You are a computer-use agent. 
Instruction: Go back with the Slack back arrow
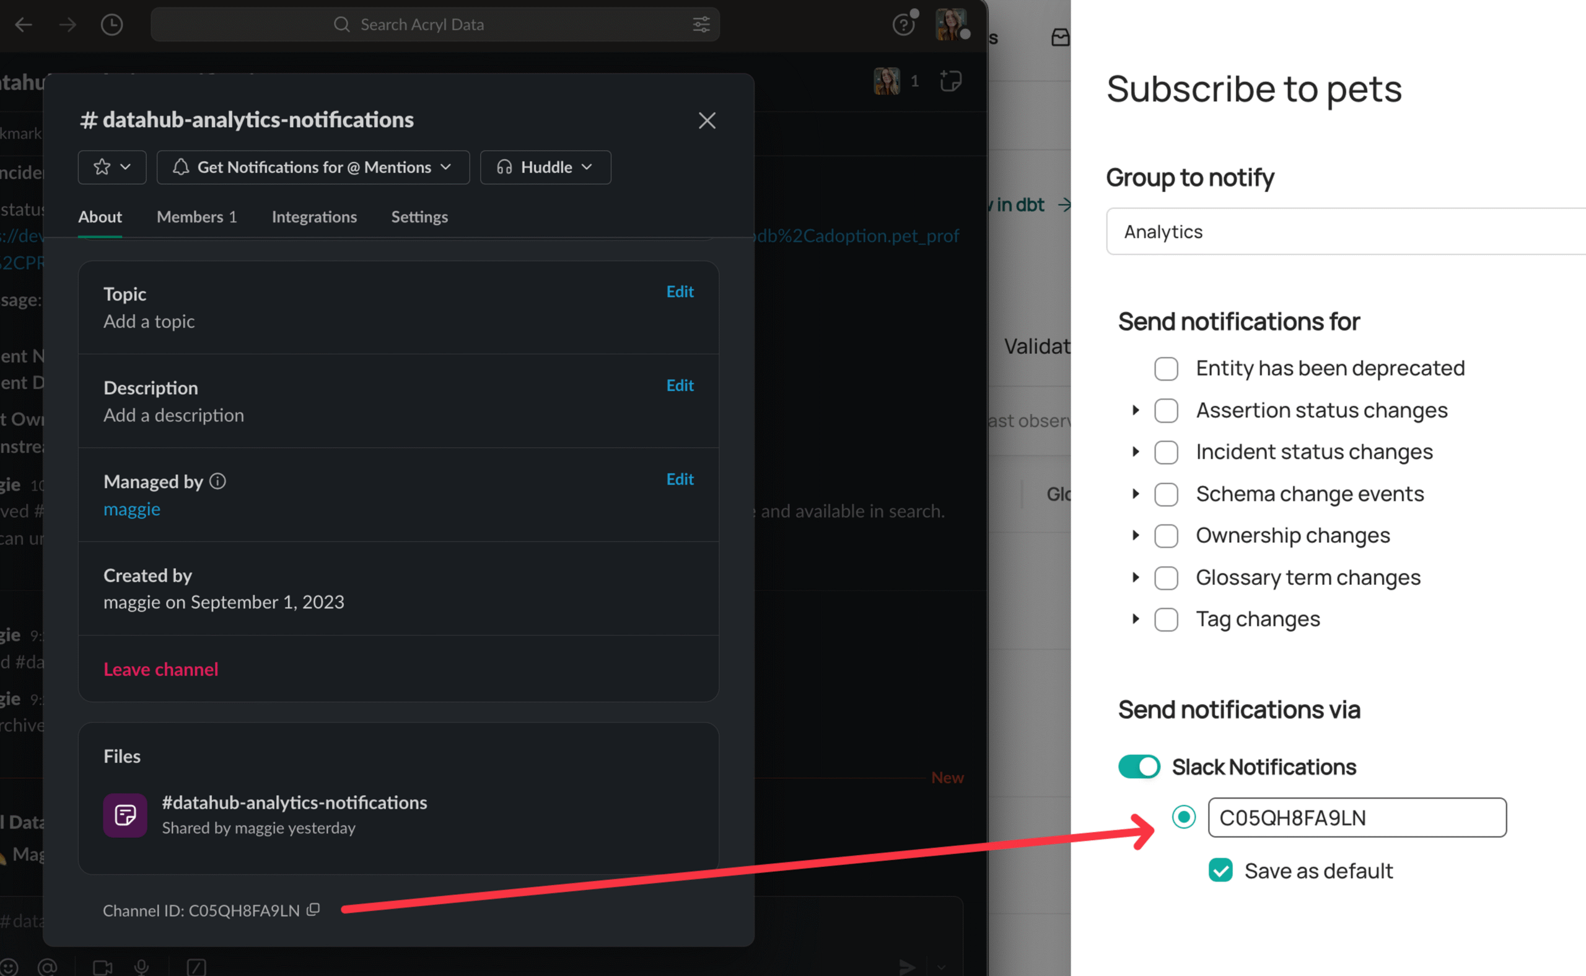pos(24,25)
